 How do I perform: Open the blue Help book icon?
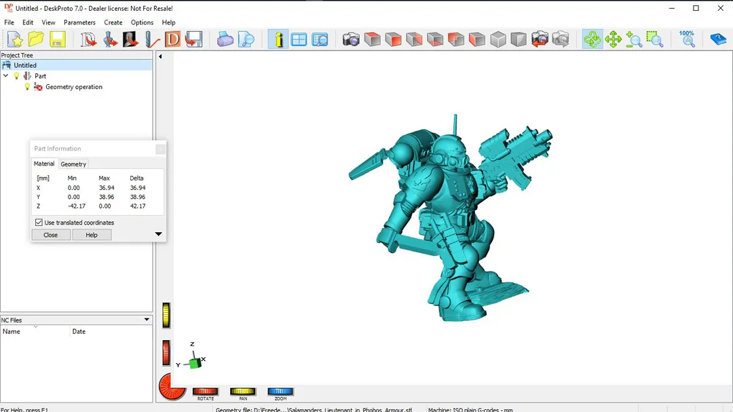718,39
